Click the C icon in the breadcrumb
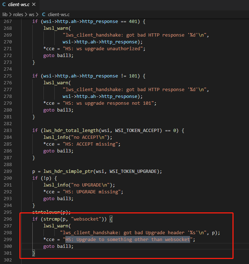 43,15
